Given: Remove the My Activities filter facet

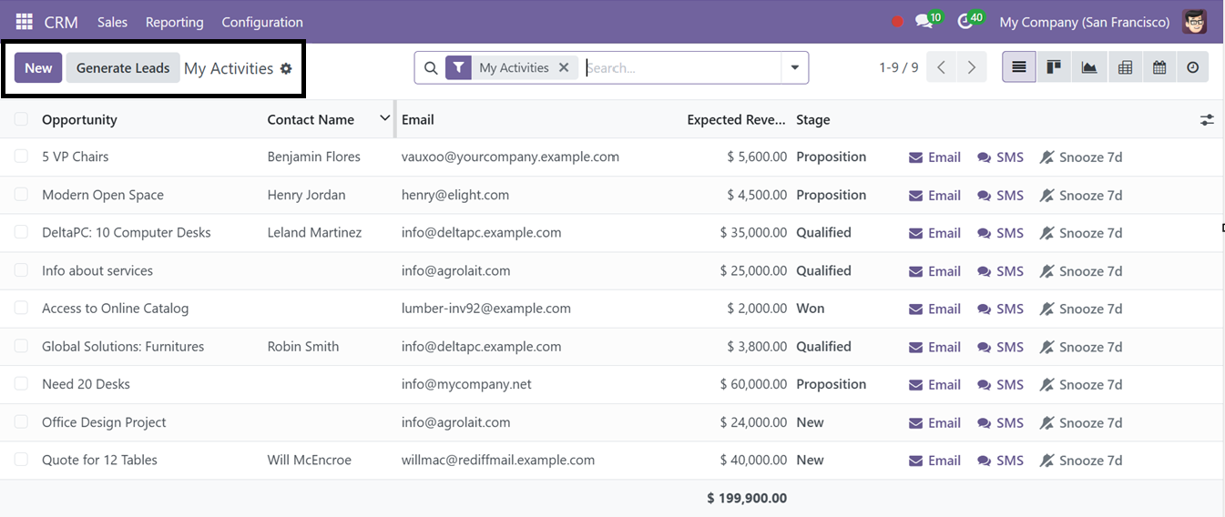Looking at the screenshot, I should 564,67.
